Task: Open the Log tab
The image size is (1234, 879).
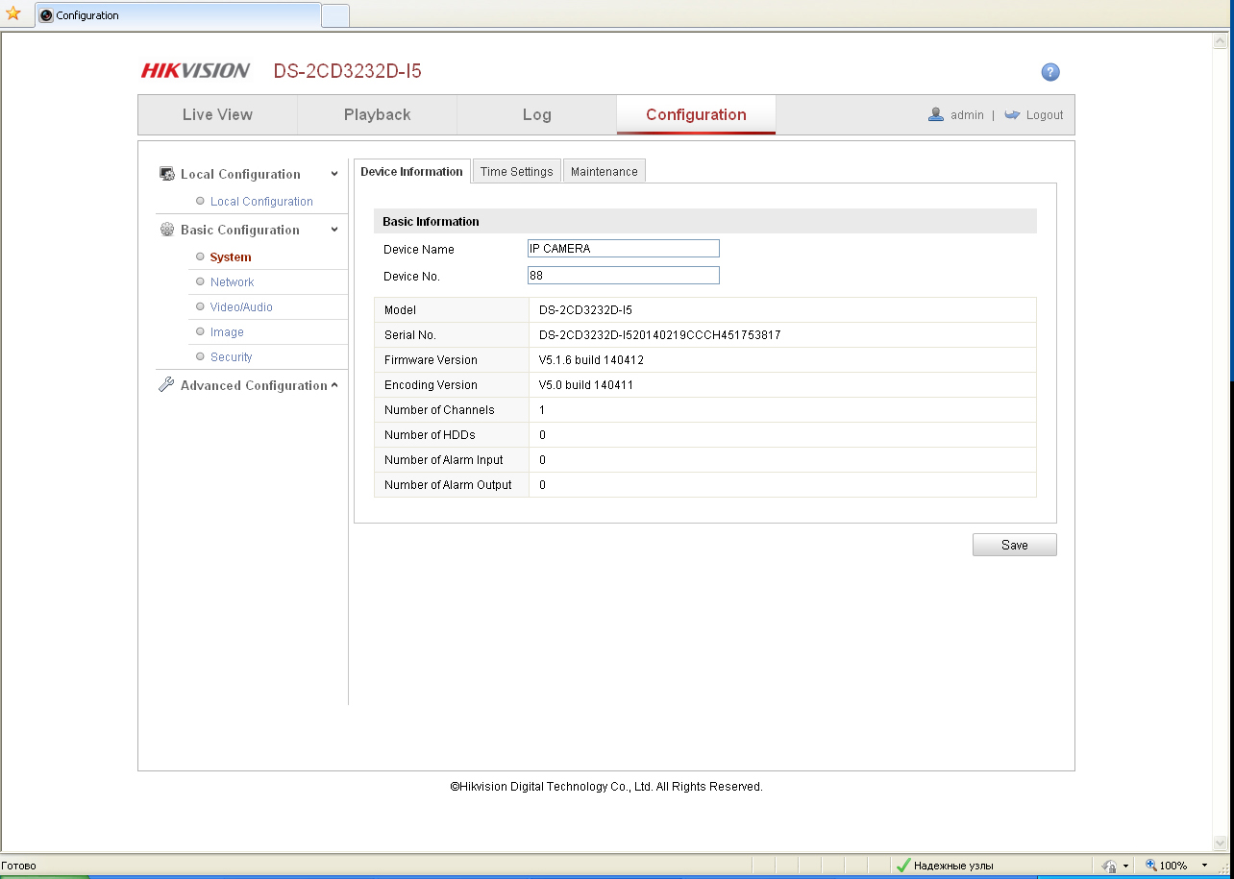Action: pyautogui.click(x=536, y=114)
